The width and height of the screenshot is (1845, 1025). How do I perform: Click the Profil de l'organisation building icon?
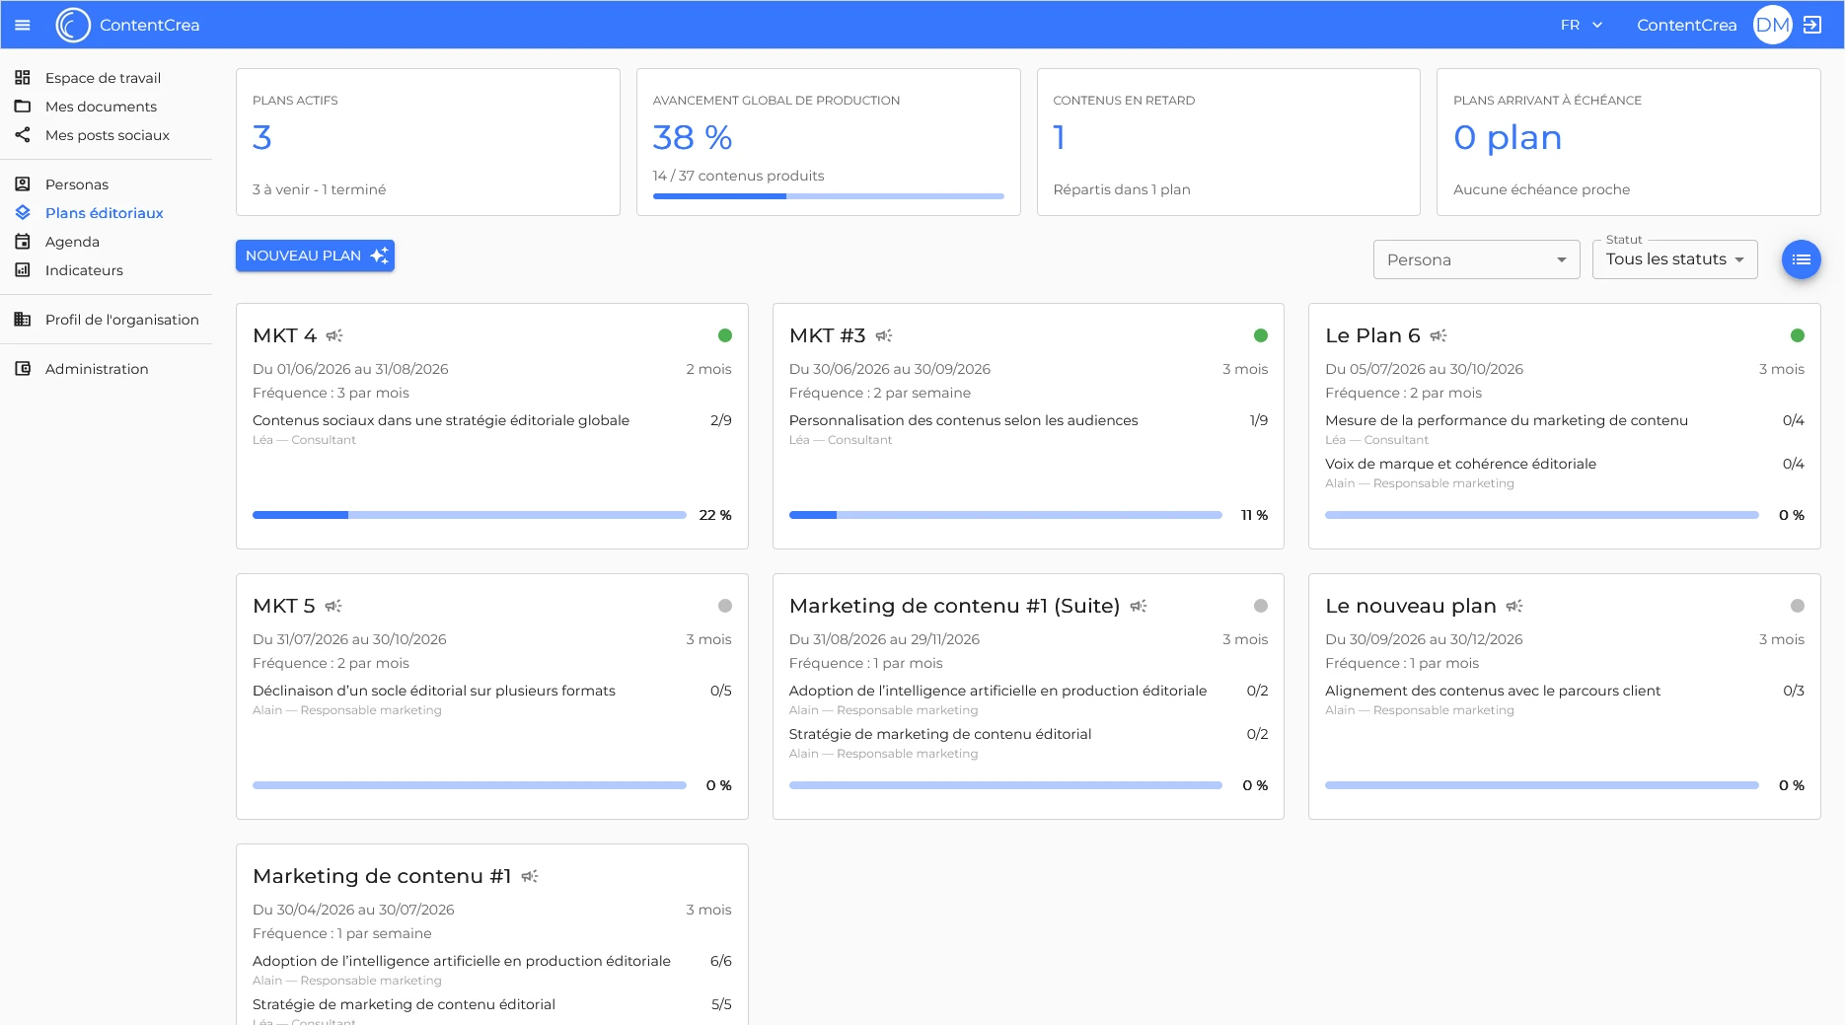tap(23, 319)
